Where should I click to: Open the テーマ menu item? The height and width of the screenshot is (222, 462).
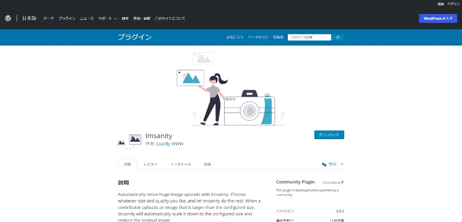click(48, 18)
